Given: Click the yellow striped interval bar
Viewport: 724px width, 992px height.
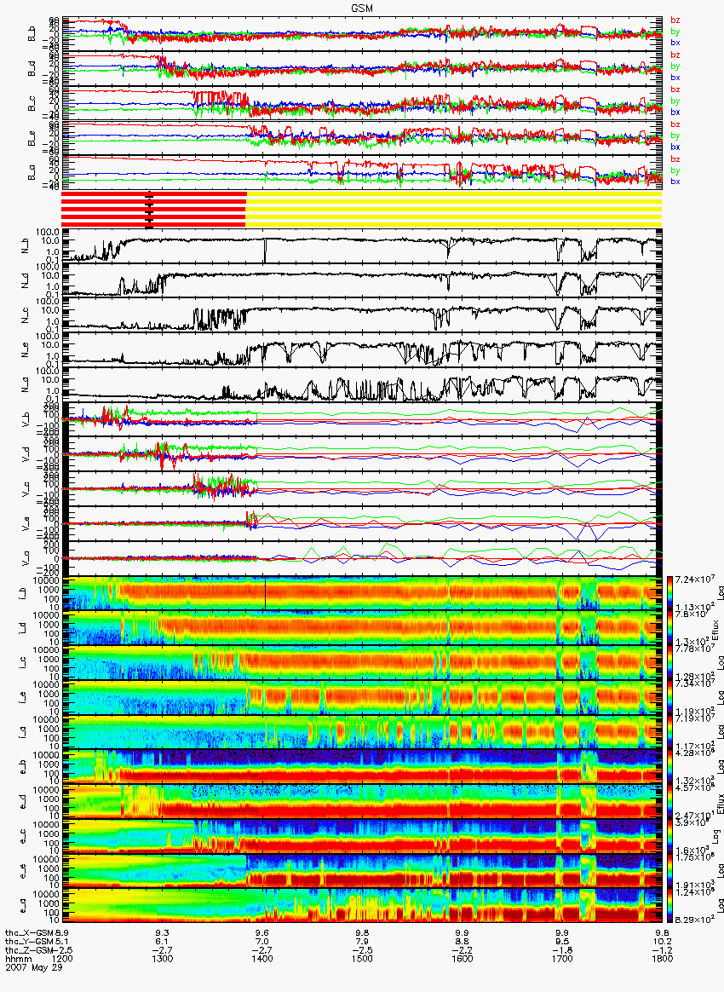Looking at the screenshot, I should [x=453, y=209].
